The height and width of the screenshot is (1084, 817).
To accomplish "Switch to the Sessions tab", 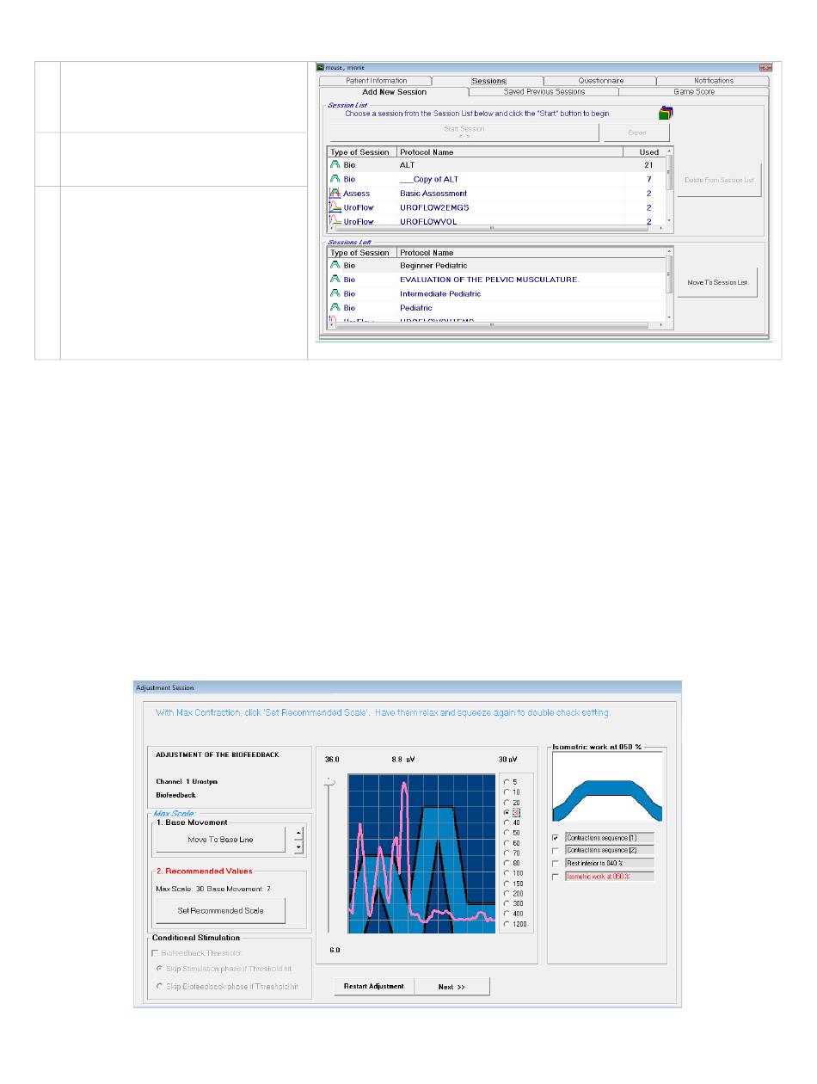I will pyautogui.click(x=488, y=81).
